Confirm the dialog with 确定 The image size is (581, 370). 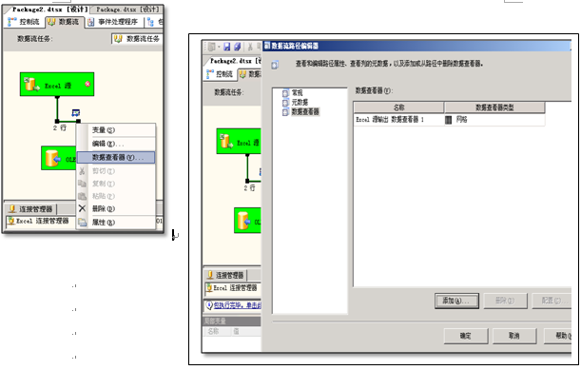click(x=466, y=336)
